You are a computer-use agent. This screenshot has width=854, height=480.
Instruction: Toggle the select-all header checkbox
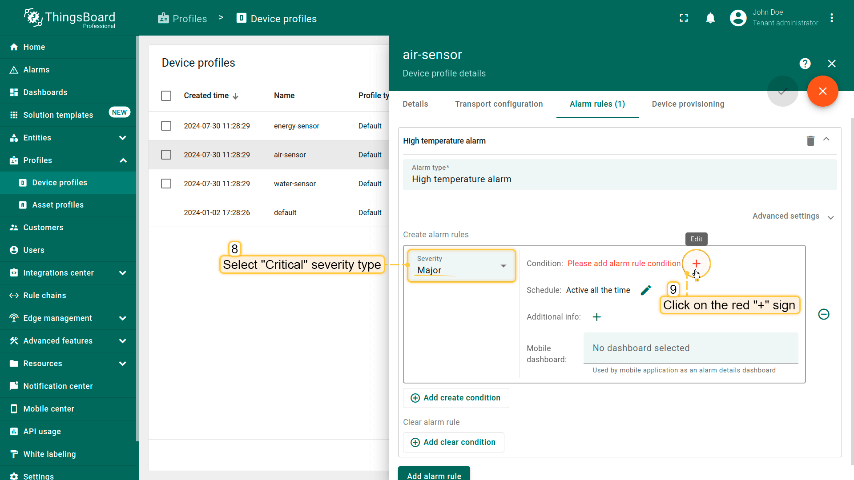click(x=166, y=96)
